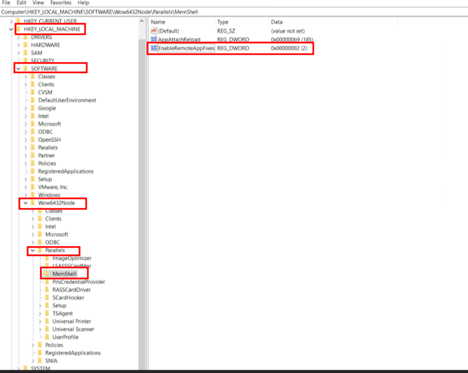This screenshot has width=468, height=373.
Task: Select the RegisteredApplications key under Wow6432Node
Action: tap(73, 353)
